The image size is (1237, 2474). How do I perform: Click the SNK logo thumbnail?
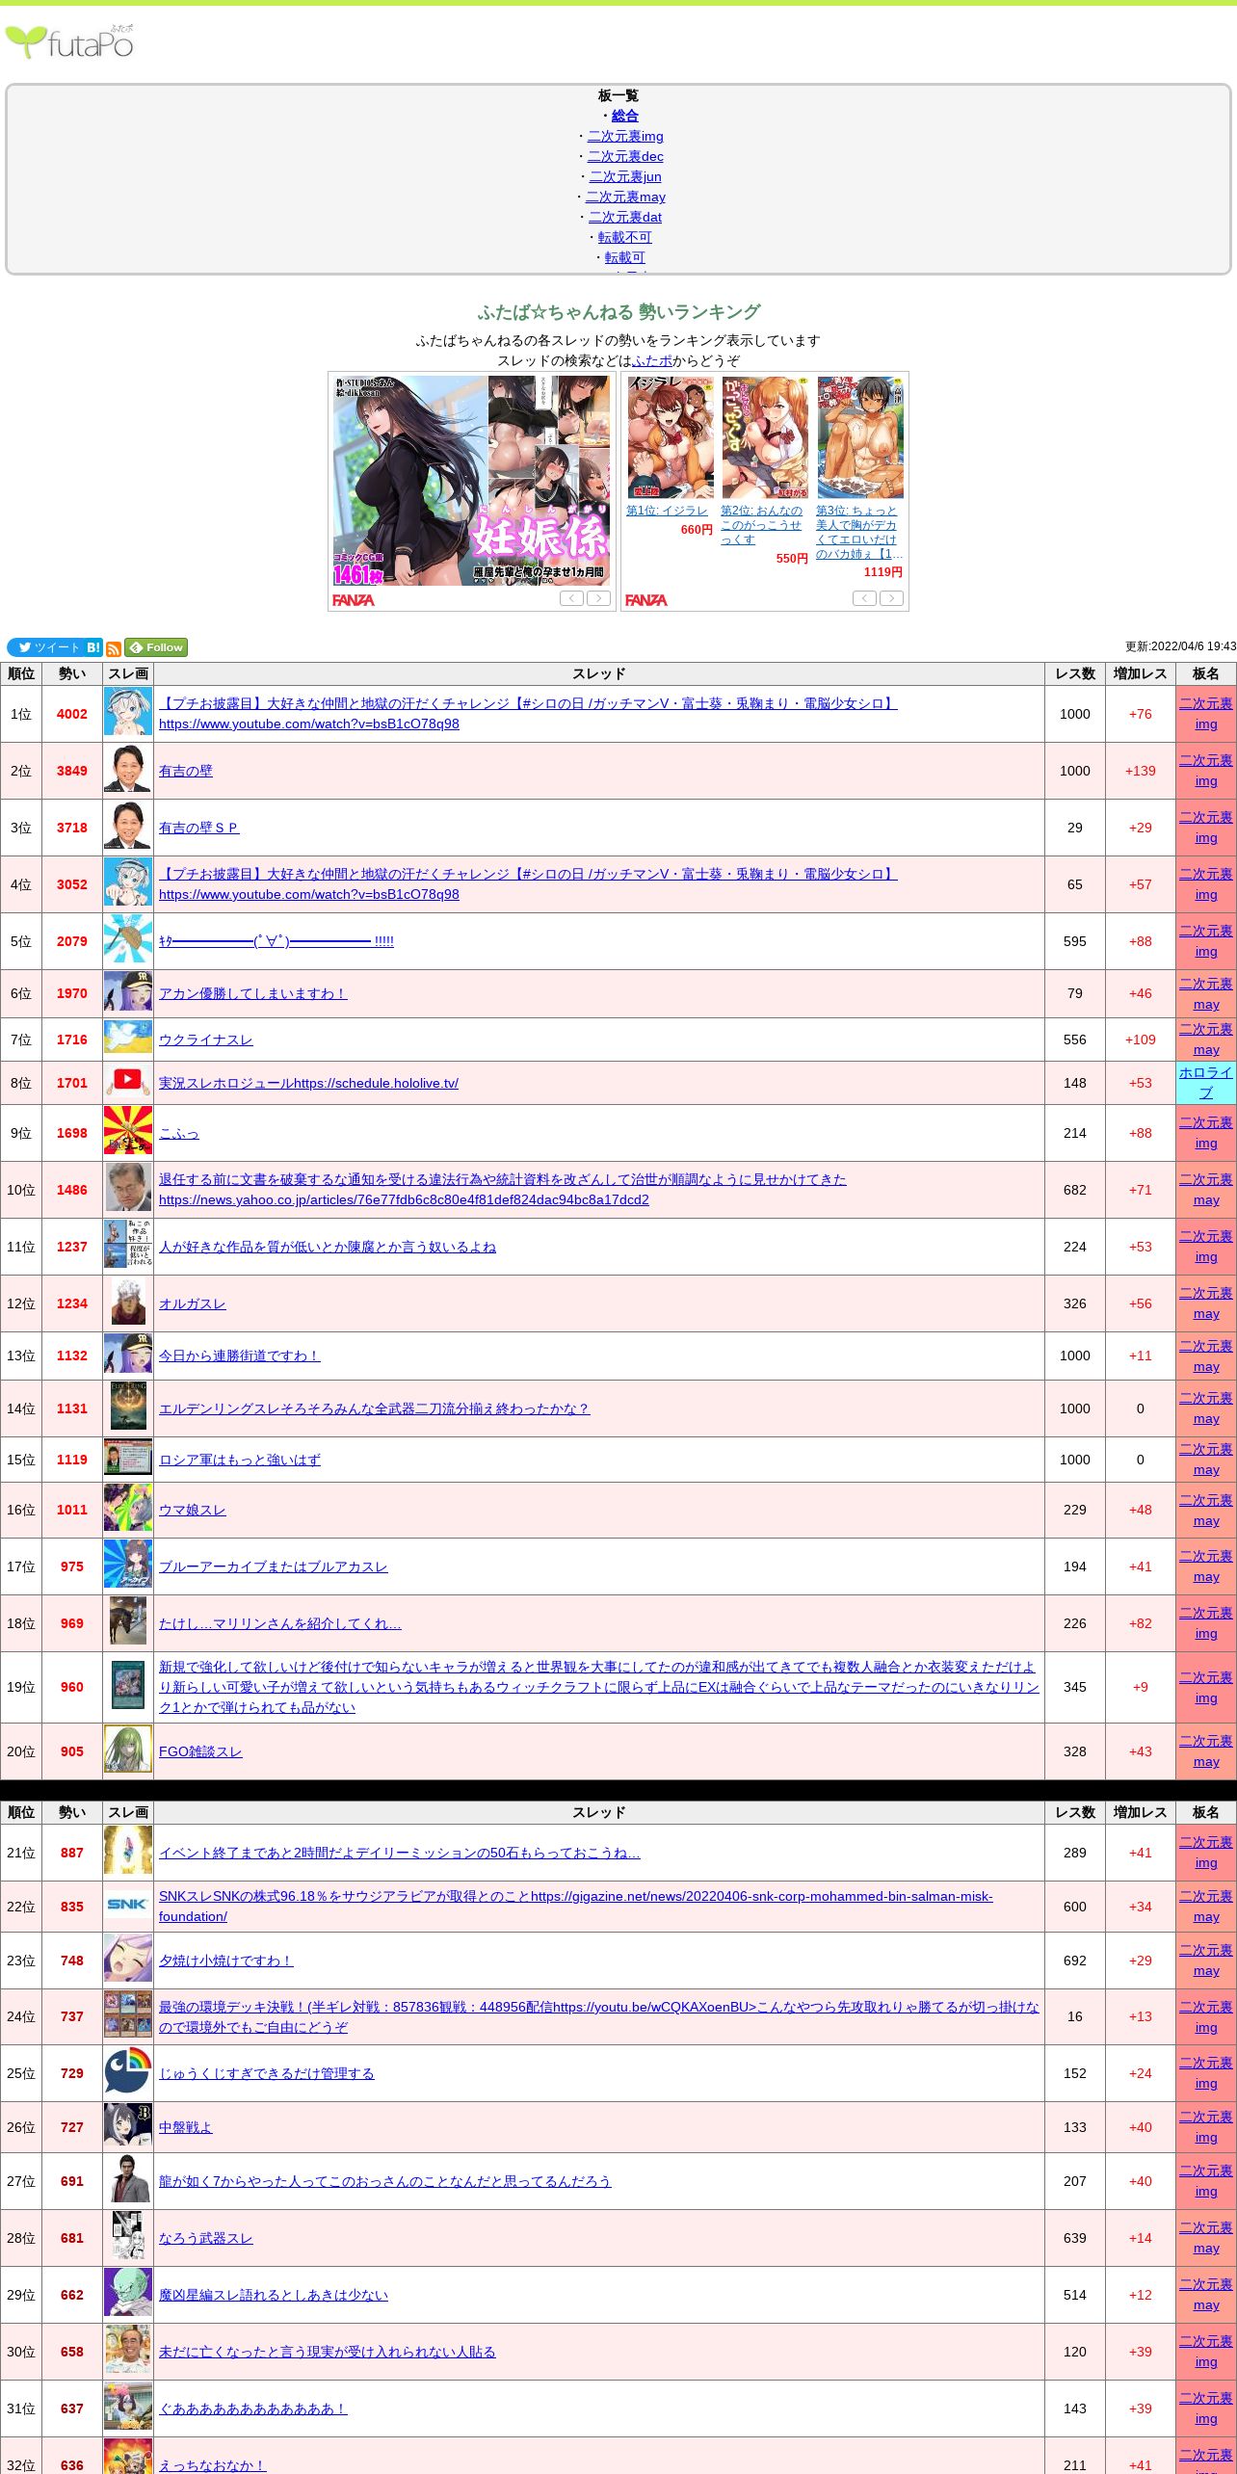[128, 1905]
